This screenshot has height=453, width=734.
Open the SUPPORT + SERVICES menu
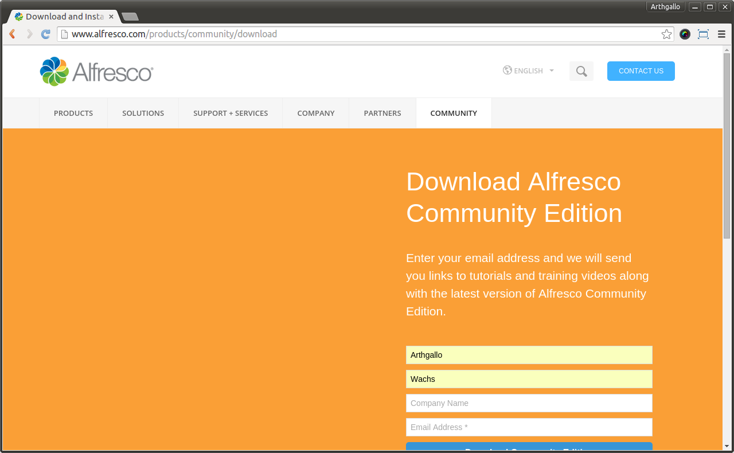(231, 113)
